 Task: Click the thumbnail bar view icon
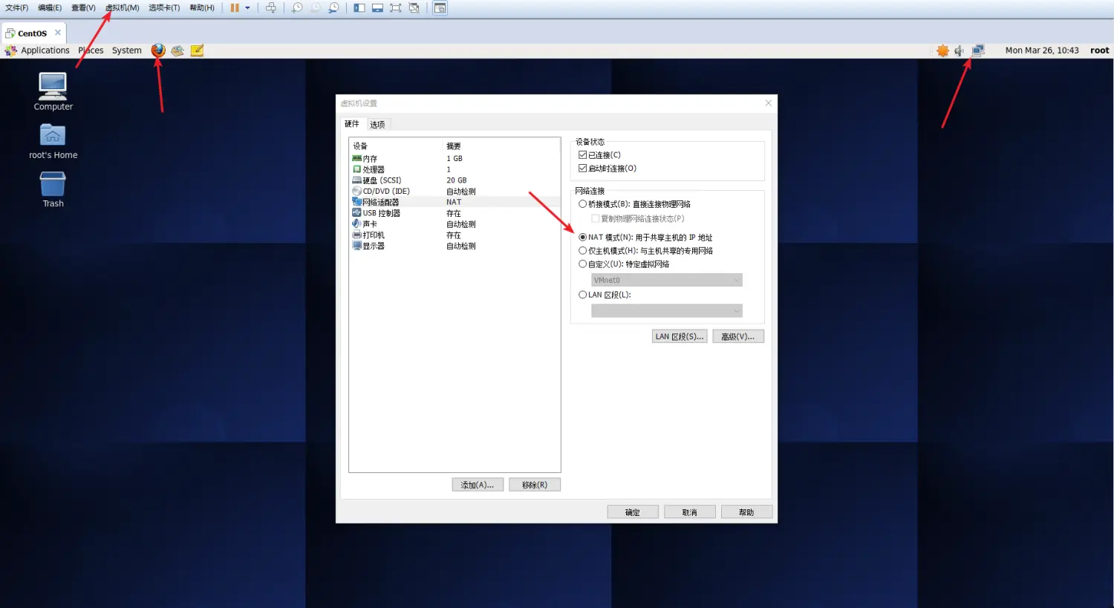(x=377, y=8)
